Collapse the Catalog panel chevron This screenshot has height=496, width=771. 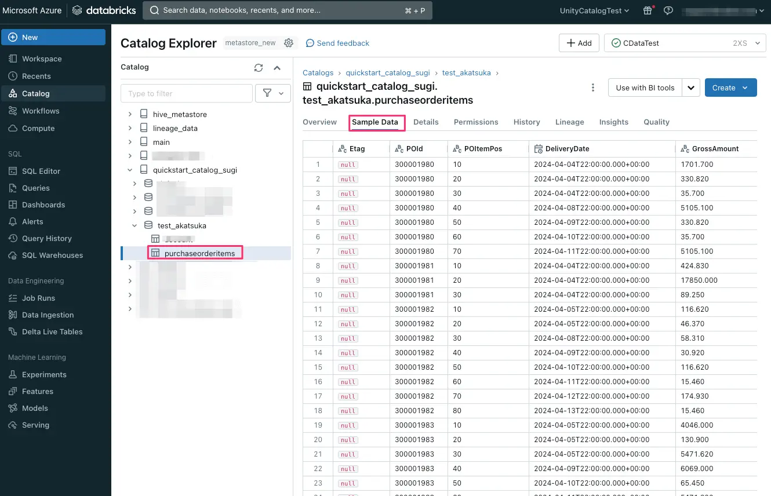277,68
